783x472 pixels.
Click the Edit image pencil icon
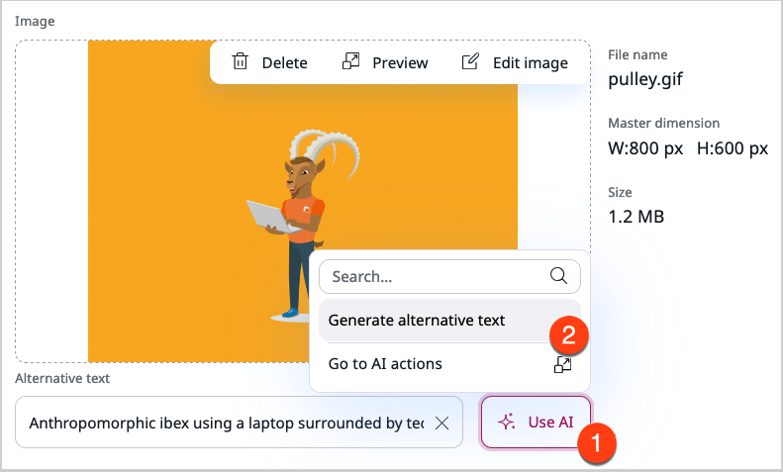(x=471, y=62)
